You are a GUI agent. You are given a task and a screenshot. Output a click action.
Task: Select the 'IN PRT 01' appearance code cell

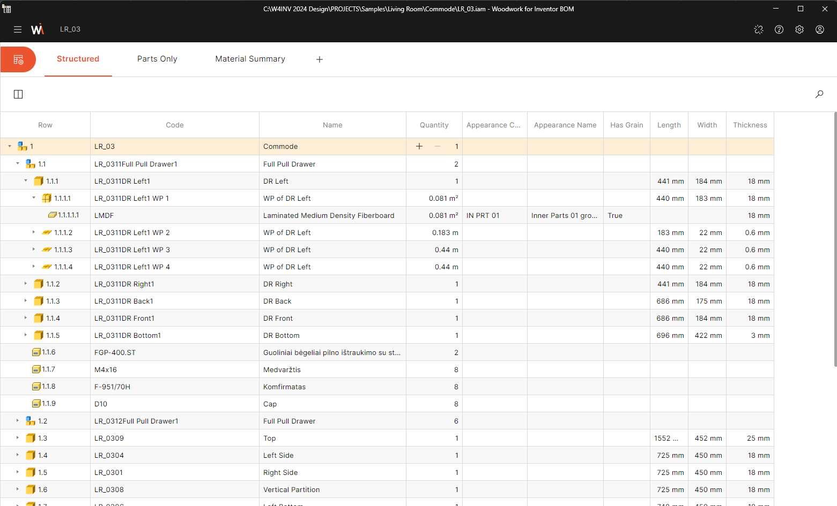pos(495,215)
